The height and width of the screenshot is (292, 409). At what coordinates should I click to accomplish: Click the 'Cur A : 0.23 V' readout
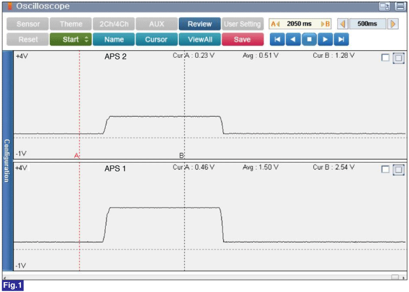[193, 55]
